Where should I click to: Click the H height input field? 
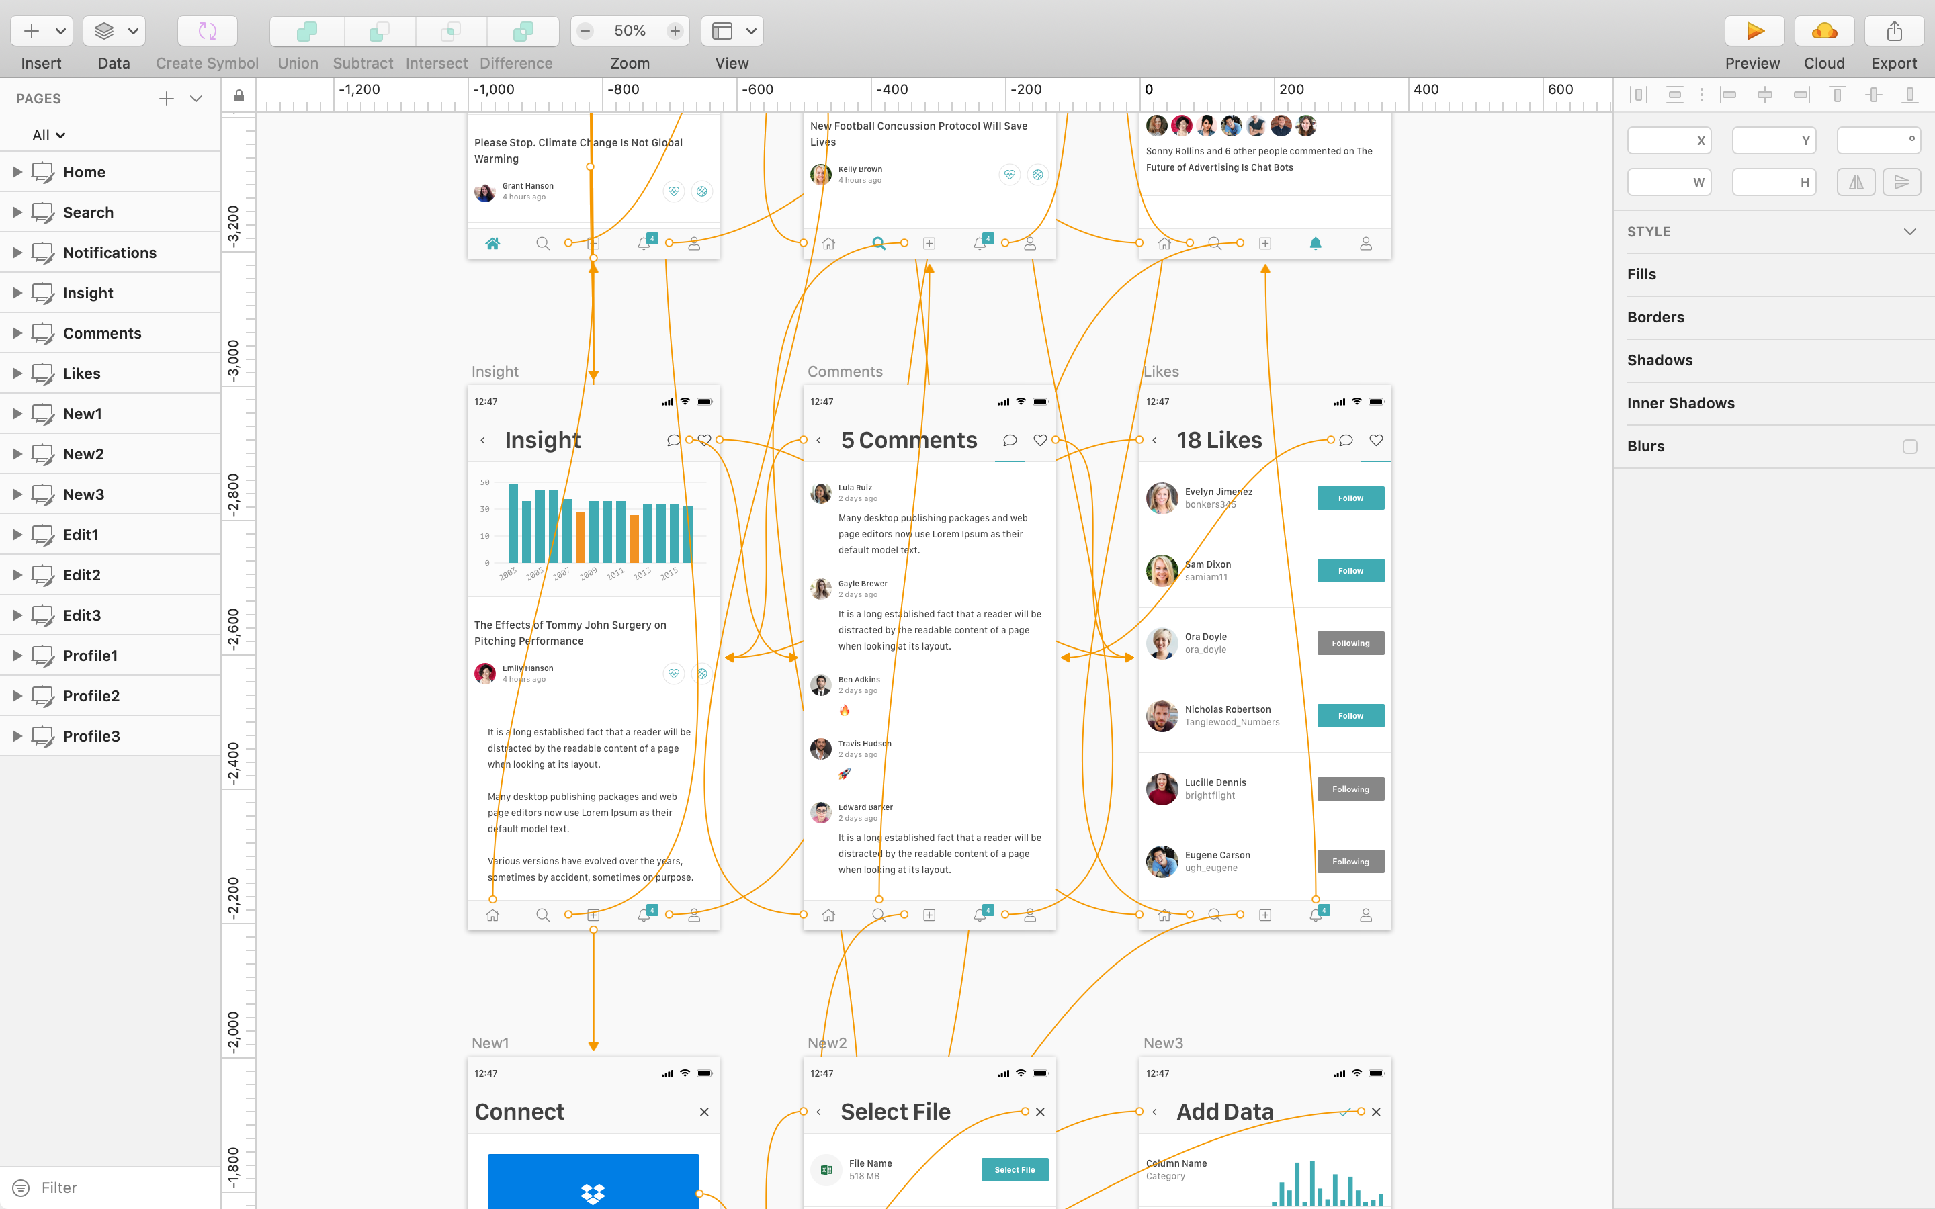pos(1774,182)
